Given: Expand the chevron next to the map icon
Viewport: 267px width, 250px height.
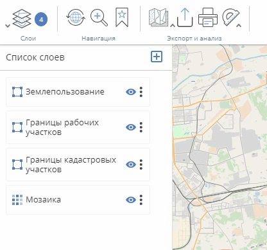Looking at the screenshot, I should point(173,26).
